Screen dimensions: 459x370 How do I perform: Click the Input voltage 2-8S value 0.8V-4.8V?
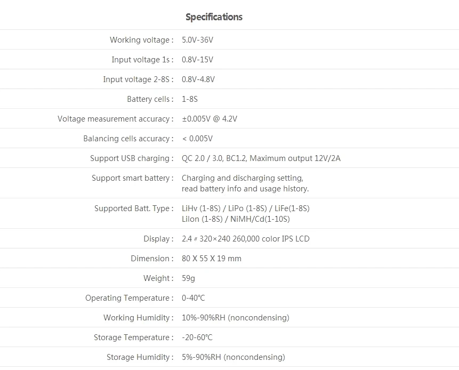click(198, 79)
